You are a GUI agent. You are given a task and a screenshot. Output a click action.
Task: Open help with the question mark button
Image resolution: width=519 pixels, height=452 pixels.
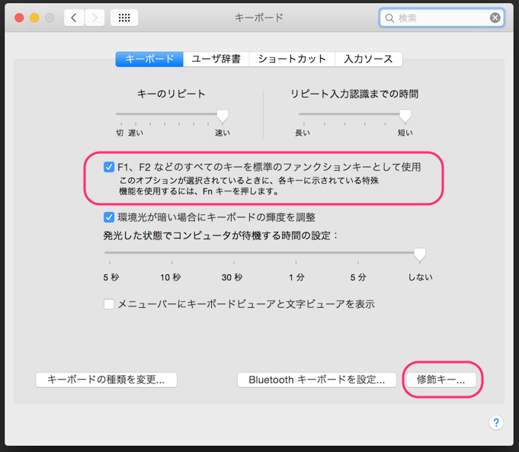tap(496, 422)
